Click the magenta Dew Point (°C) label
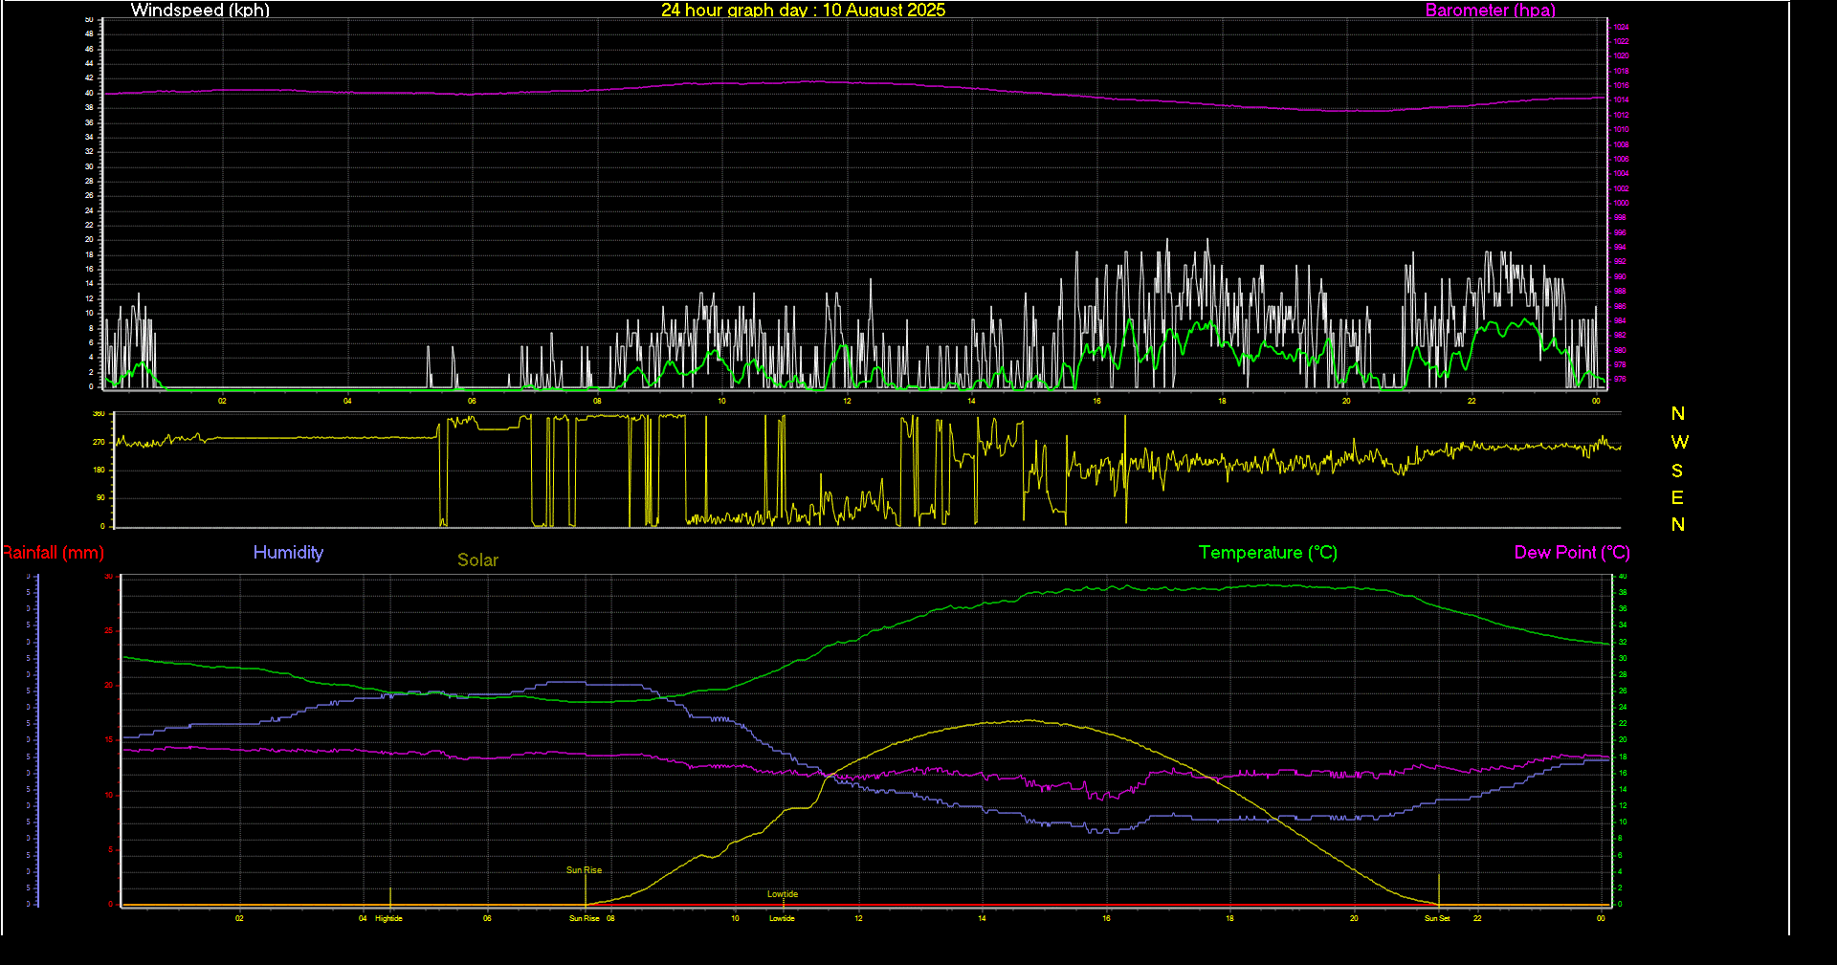 [x=1572, y=553]
